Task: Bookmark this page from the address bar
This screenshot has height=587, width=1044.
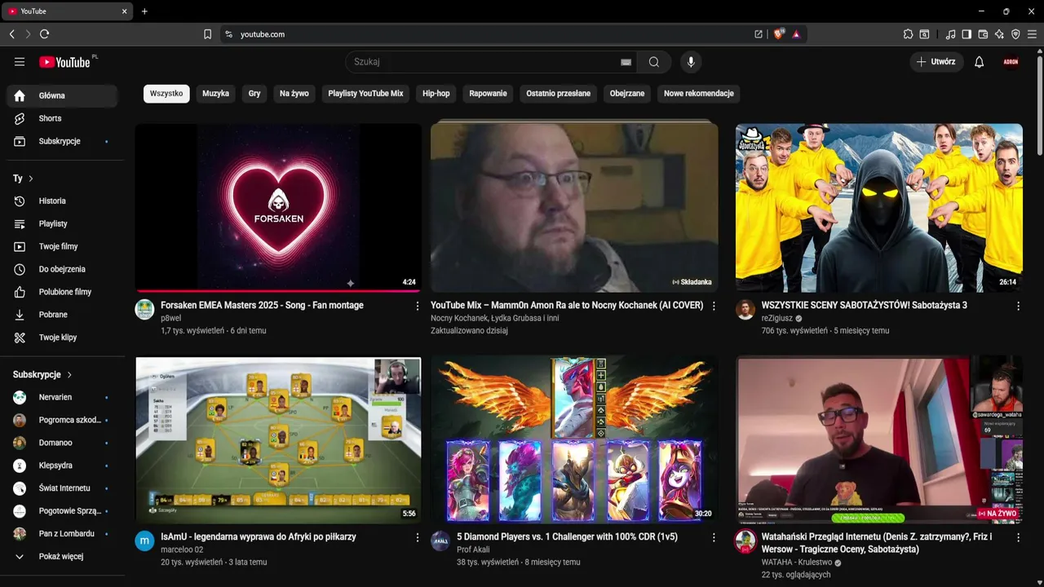Action: [207, 34]
